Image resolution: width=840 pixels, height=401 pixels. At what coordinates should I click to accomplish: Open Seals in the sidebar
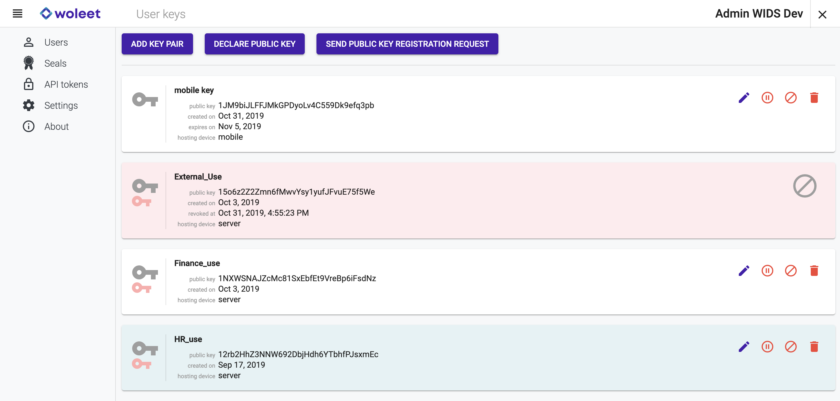55,63
